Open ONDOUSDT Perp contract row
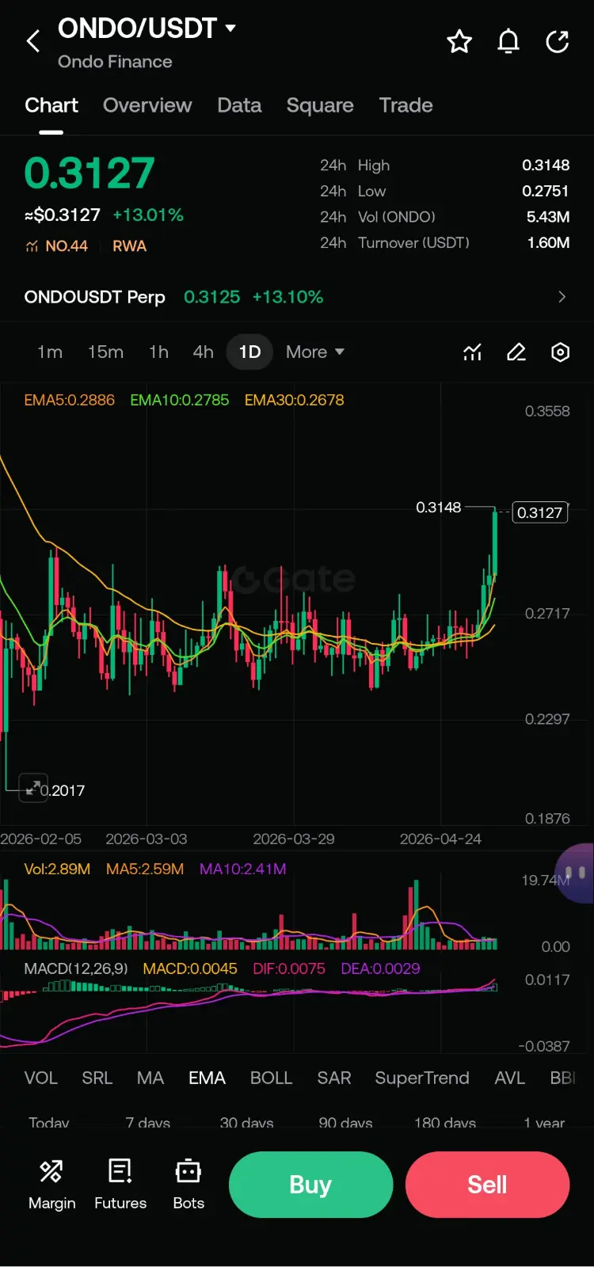This screenshot has width=594, height=1267. coord(297,297)
